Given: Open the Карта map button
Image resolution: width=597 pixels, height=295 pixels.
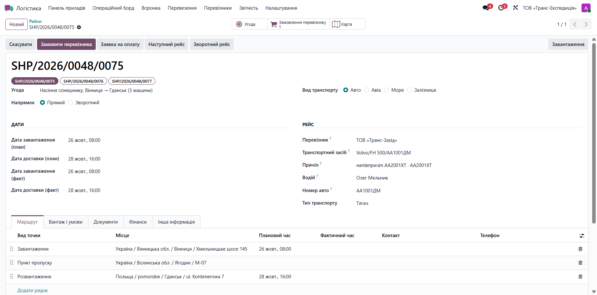Looking at the screenshot, I should tap(347, 24).
